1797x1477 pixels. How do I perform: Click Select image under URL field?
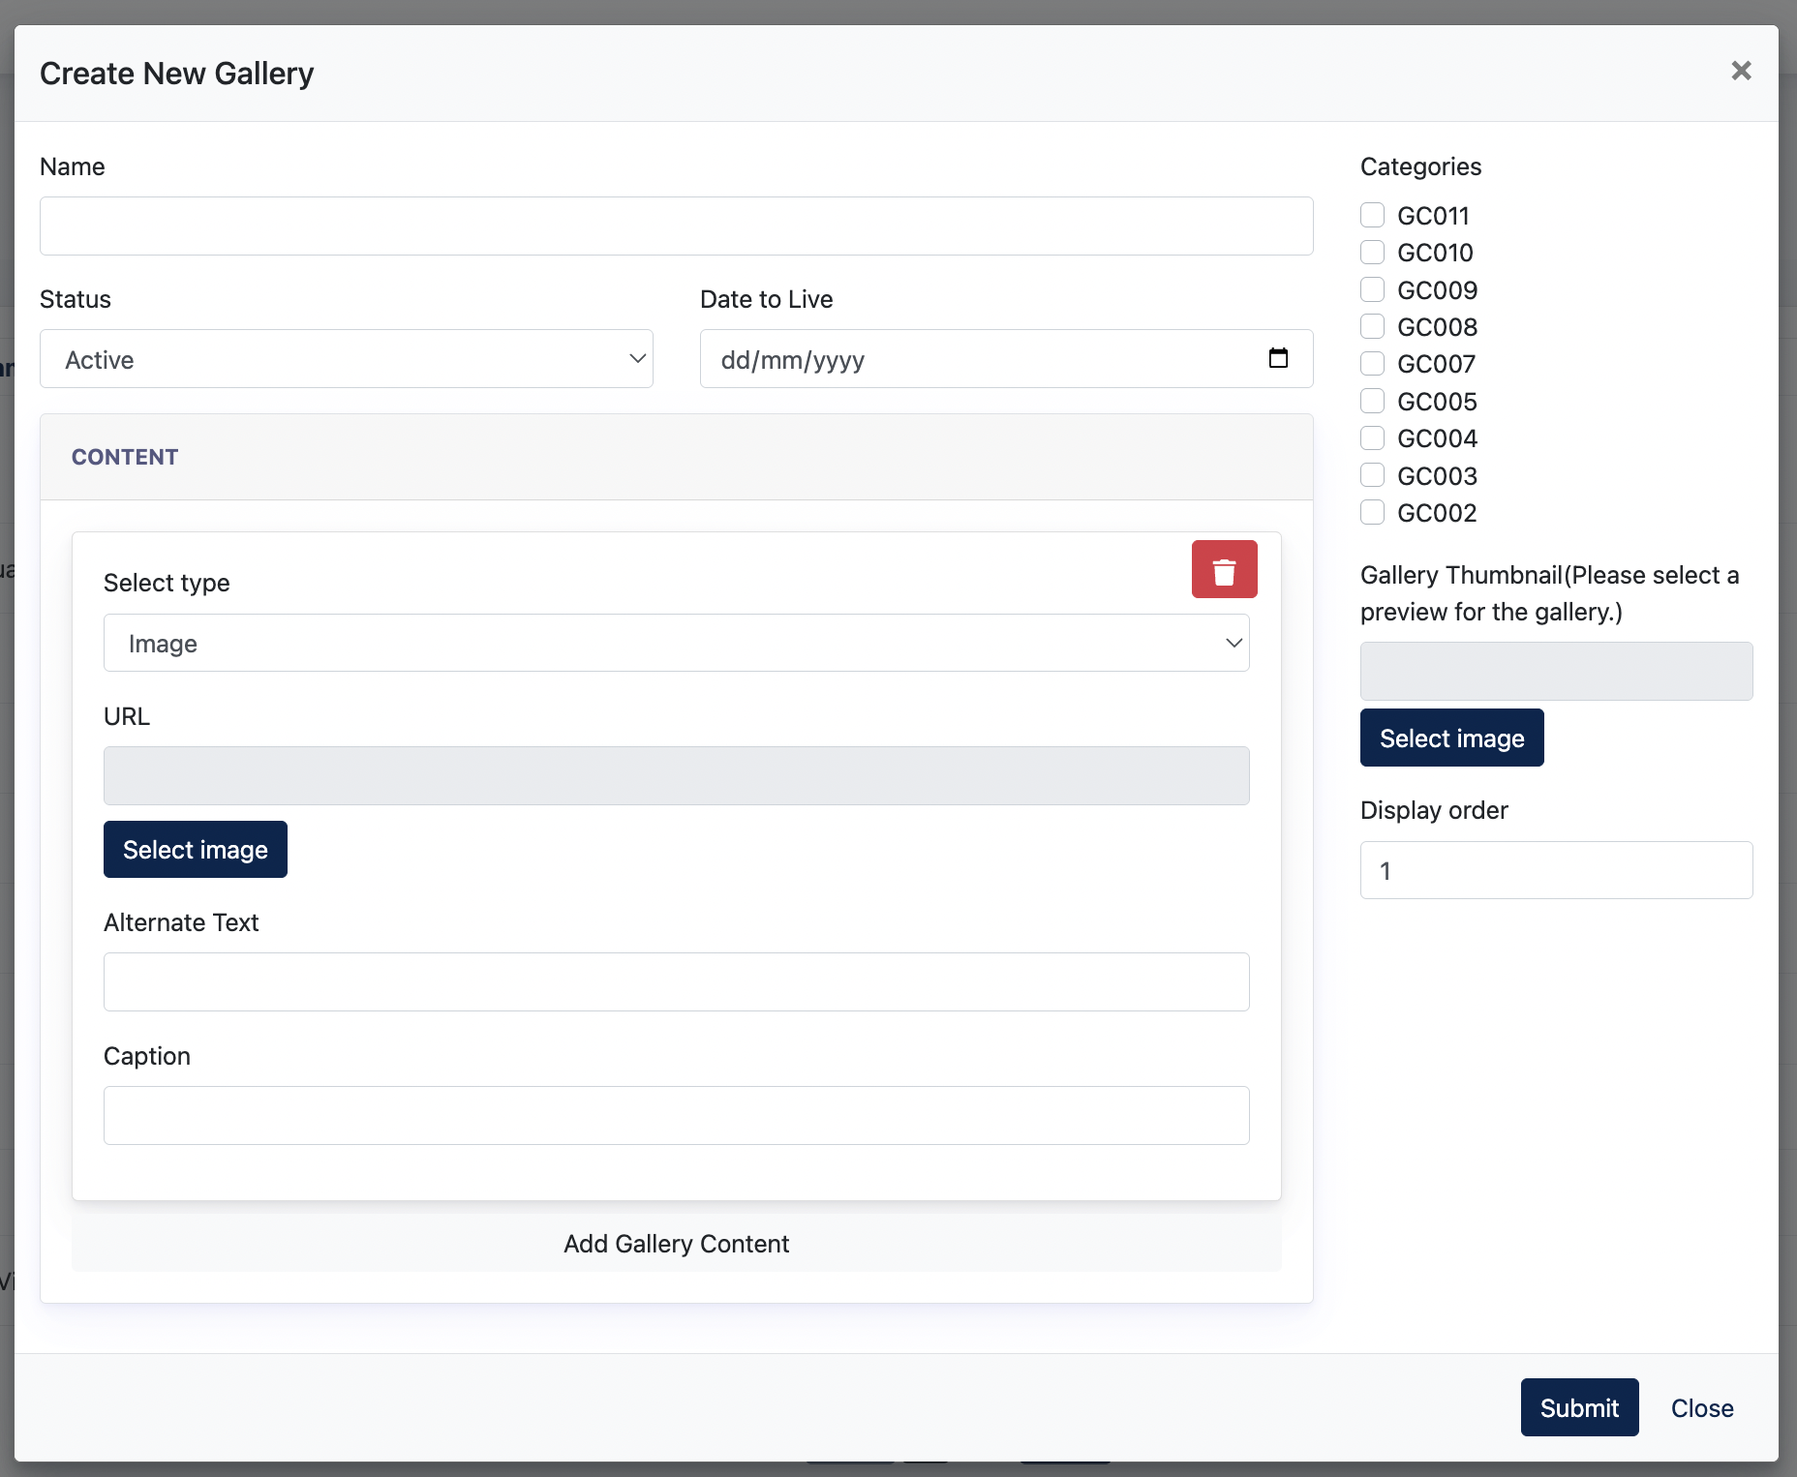[196, 850]
